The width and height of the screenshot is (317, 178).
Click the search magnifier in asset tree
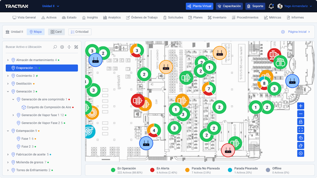coord(55,47)
